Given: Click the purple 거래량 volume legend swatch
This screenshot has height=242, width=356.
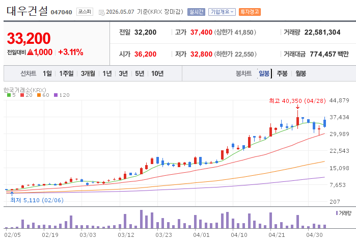Looking at the screenshot, I should click(337, 213).
